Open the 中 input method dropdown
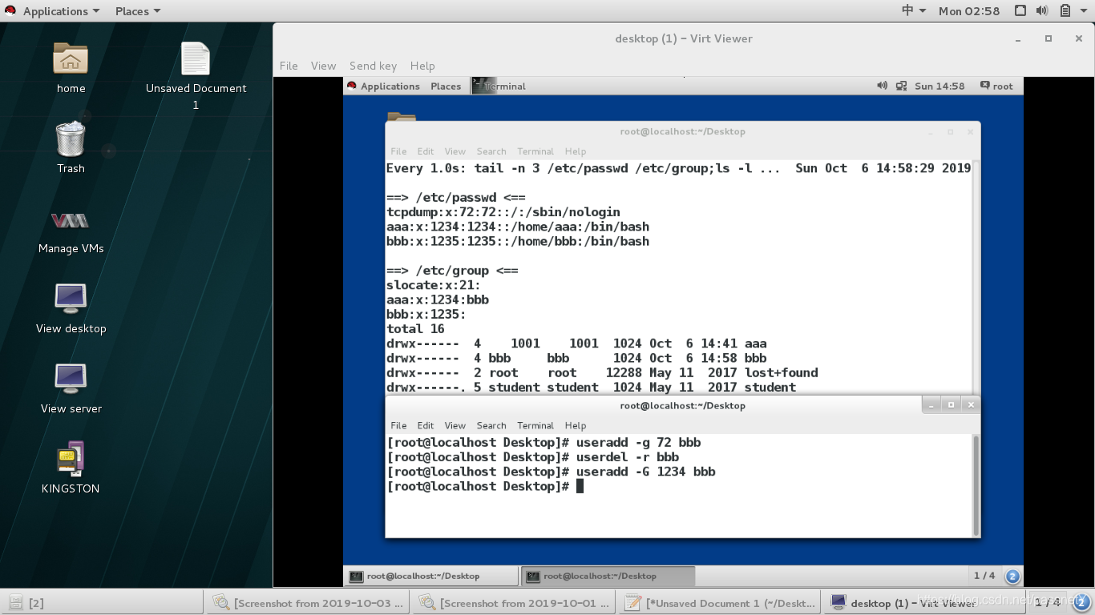The height and width of the screenshot is (615, 1095). tap(914, 11)
